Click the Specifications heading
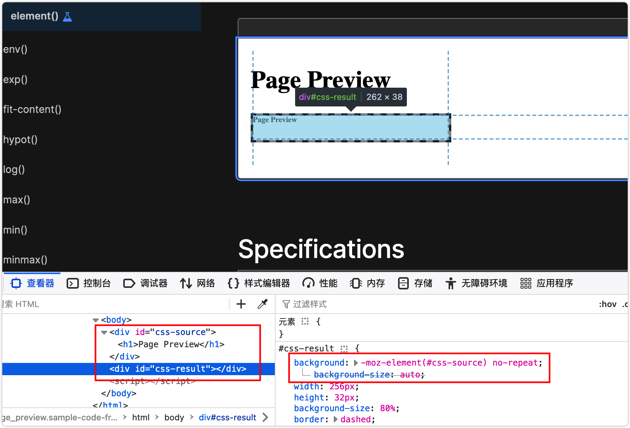Viewport: 630px width, 428px height. (x=321, y=249)
